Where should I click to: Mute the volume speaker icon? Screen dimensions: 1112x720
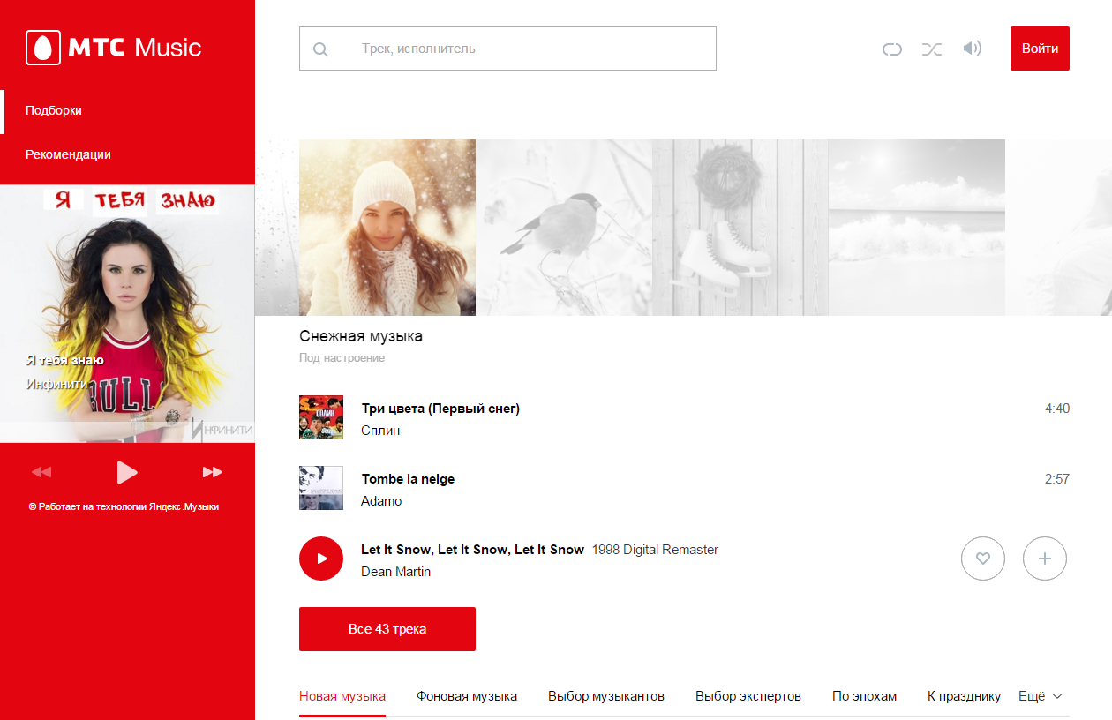click(972, 49)
